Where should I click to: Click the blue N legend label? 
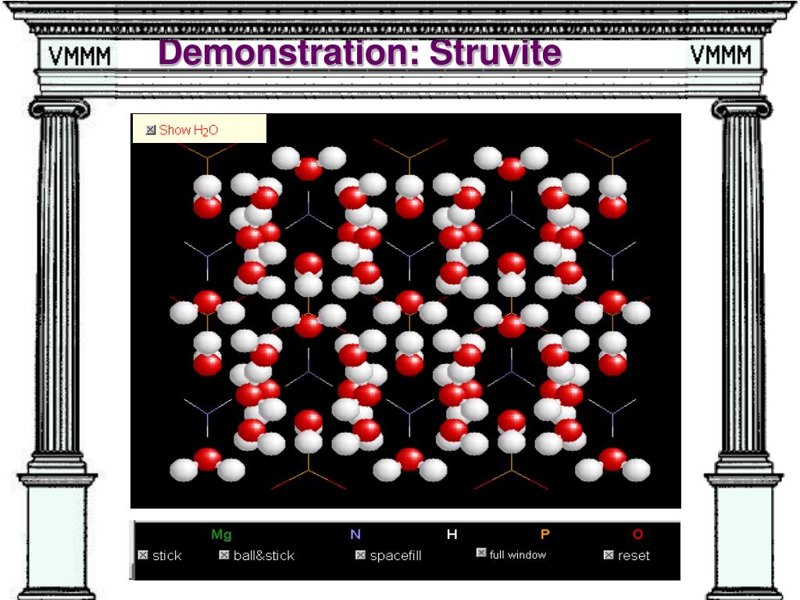355,534
